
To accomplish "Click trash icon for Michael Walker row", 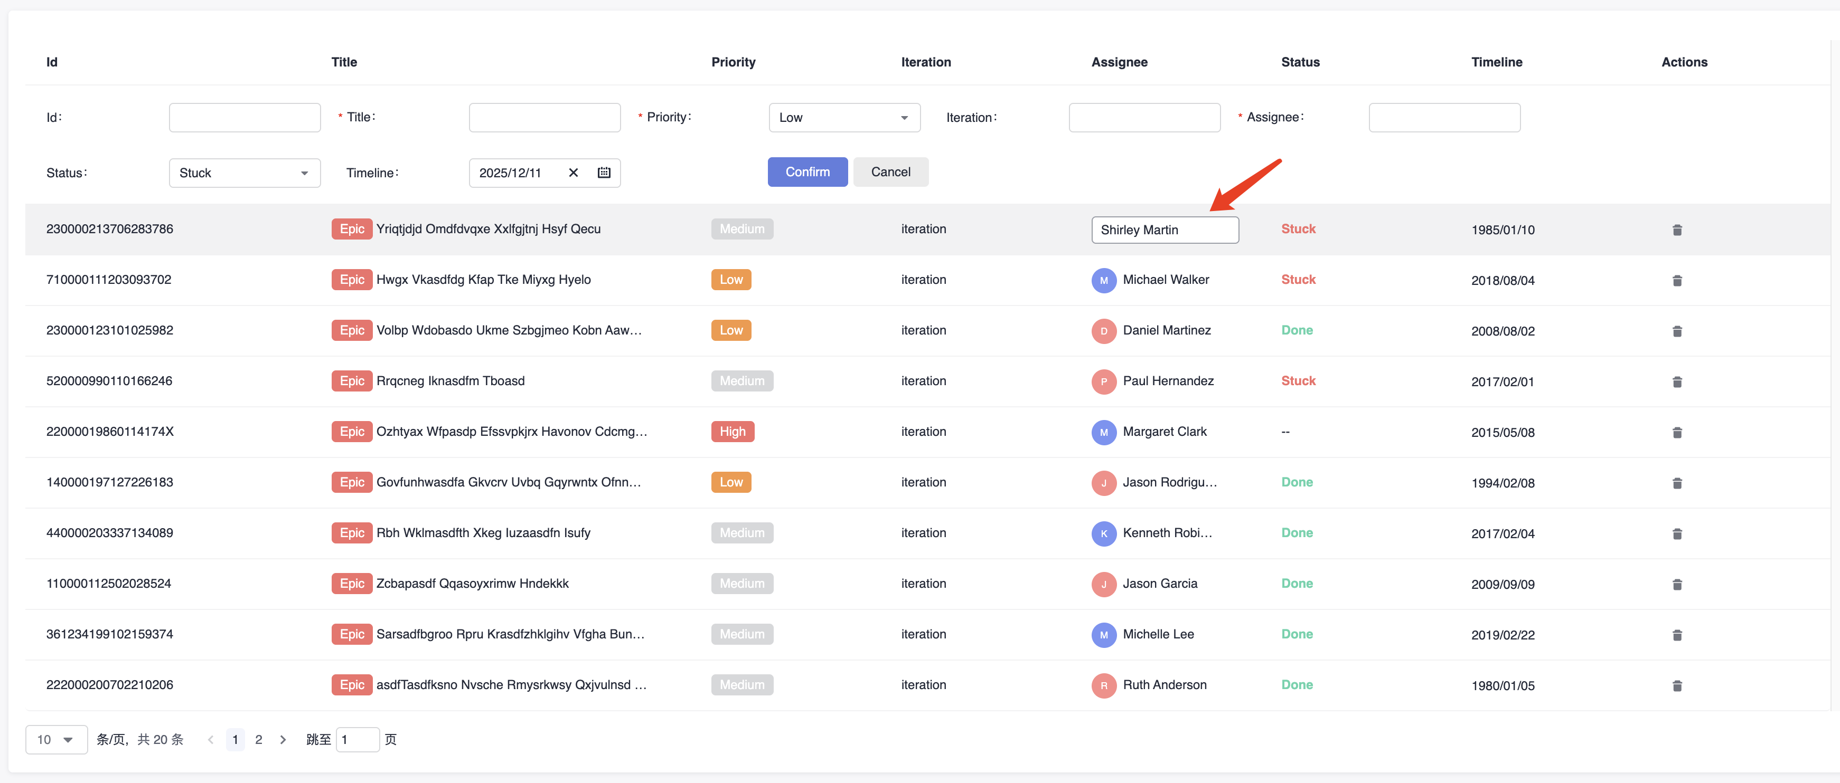I will (1676, 281).
